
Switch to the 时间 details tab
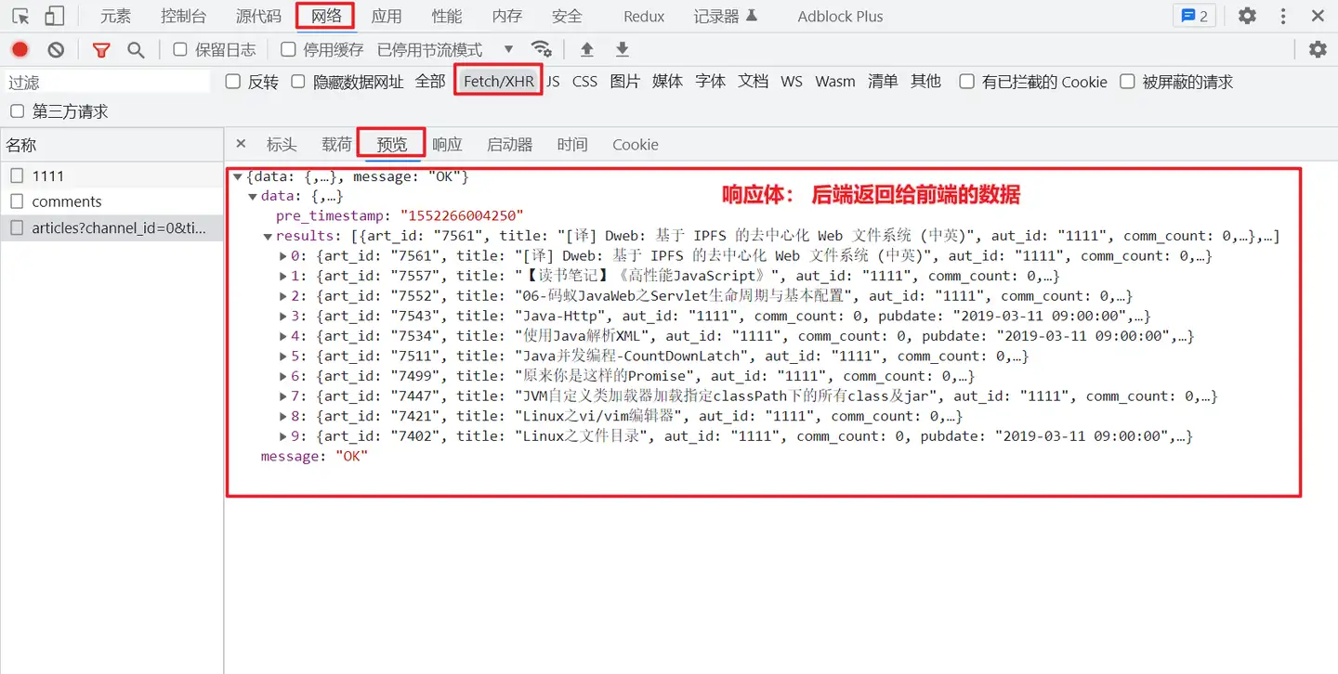click(x=572, y=144)
